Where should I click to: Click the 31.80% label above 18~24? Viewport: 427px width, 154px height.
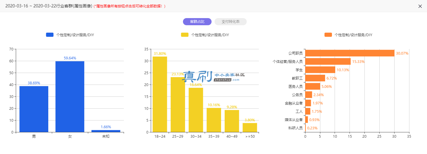click(160, 54)
